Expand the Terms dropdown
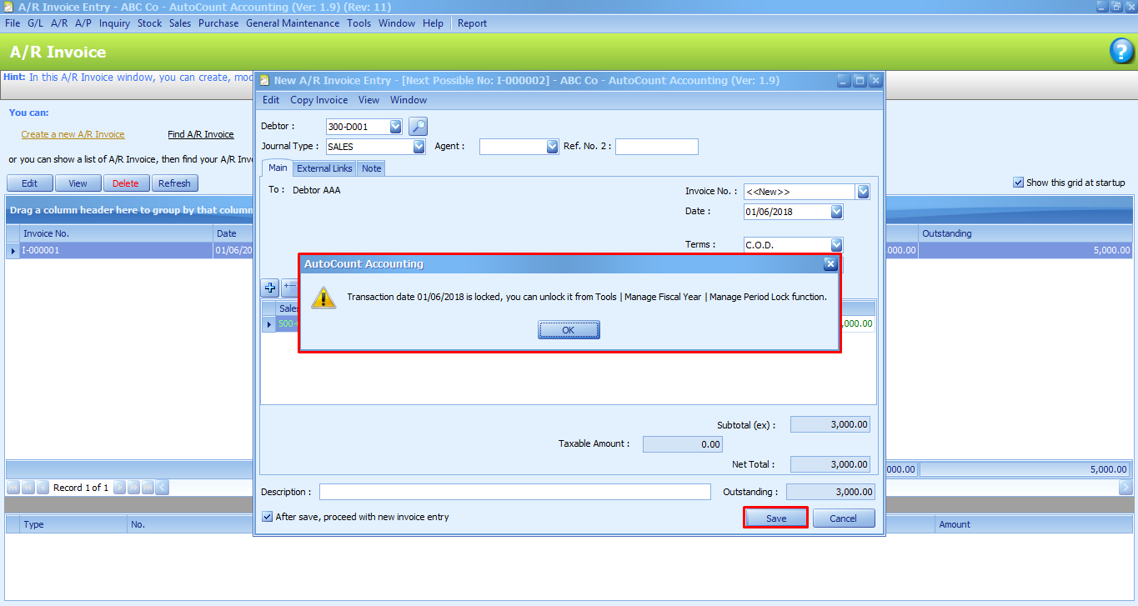 pos(836,245)
